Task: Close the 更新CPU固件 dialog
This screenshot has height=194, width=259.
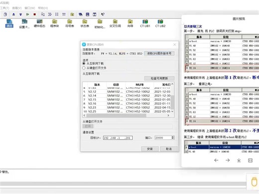Action: (x=175, y=45)
